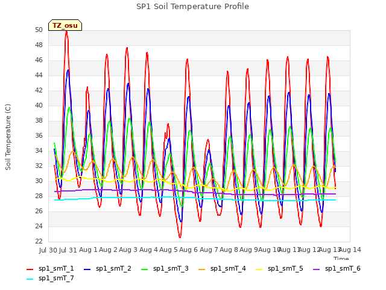Screen dimensions: 386x290
Task: Click the purple sp1_smT_6 legend swatch
Action: 316,269
